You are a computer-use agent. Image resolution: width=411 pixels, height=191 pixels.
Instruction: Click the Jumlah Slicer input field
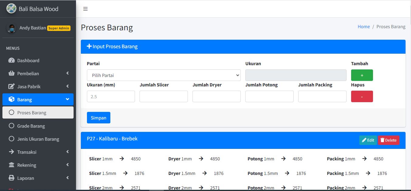(164, 96)
